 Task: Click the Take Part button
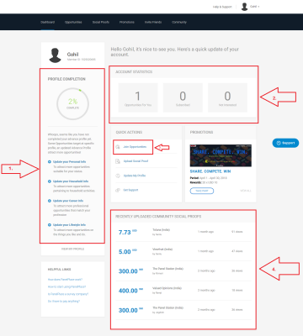coord(202,191)
